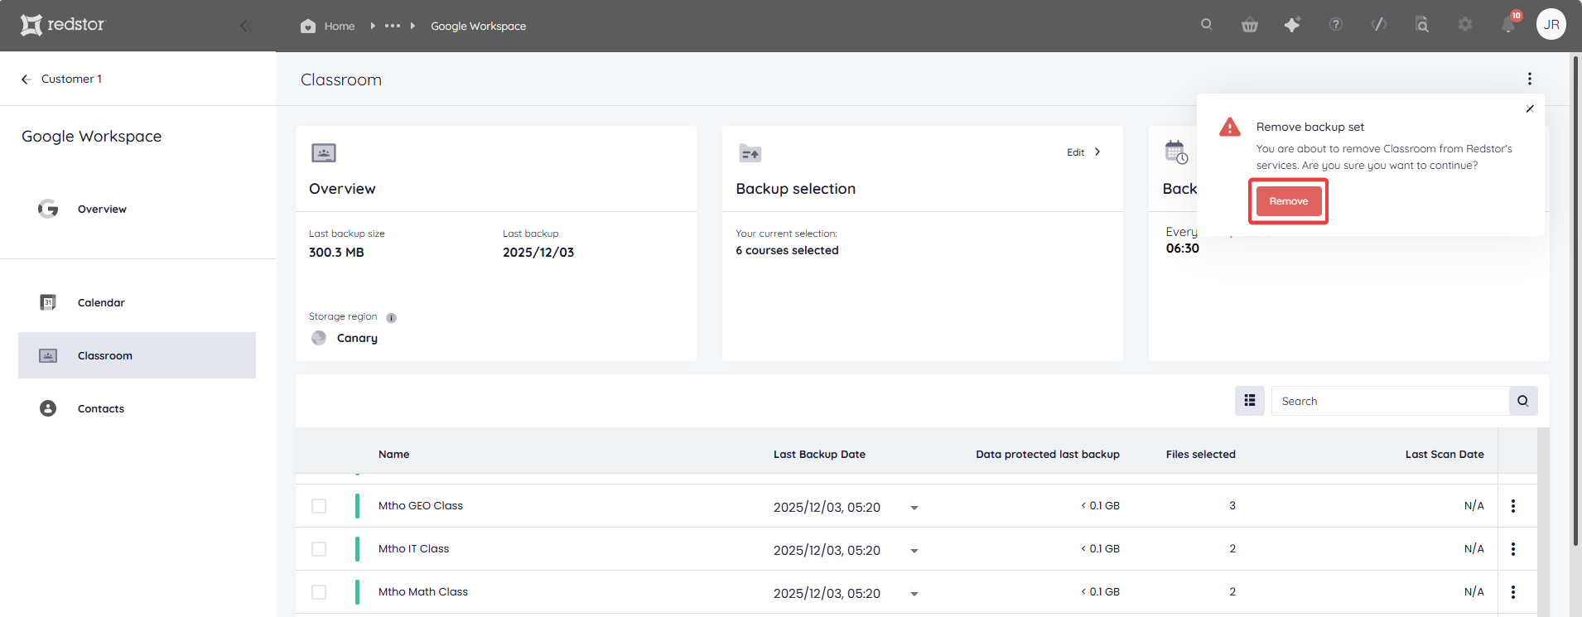The image size is (1582, 617).
Task: Open the Classroom page three-dot menu
Action: pyautogui.click(x=1530, y=79)
